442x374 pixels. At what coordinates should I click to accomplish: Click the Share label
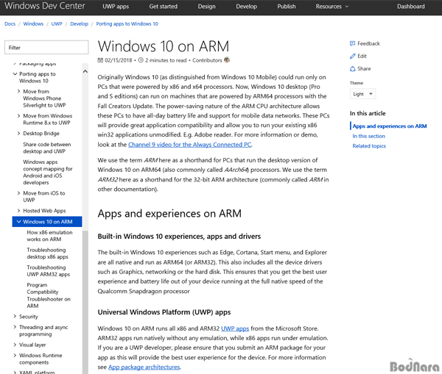364,68
